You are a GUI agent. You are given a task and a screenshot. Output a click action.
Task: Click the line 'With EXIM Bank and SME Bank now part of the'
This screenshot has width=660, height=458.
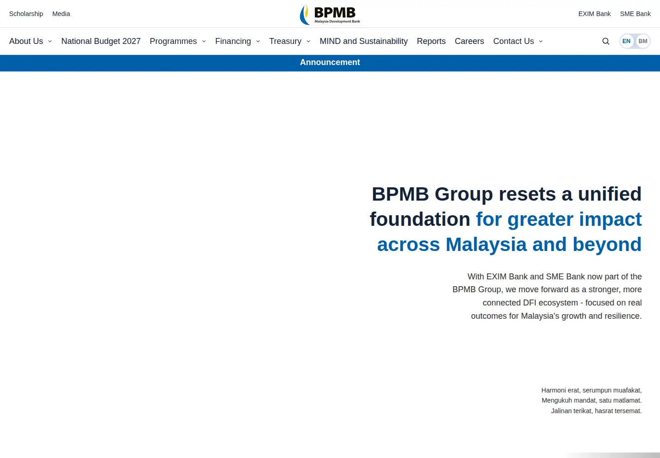pos(555,277)
